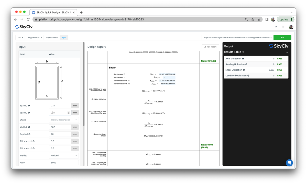
Task: Open the chat support bubble
Action: tap(289, 163)
